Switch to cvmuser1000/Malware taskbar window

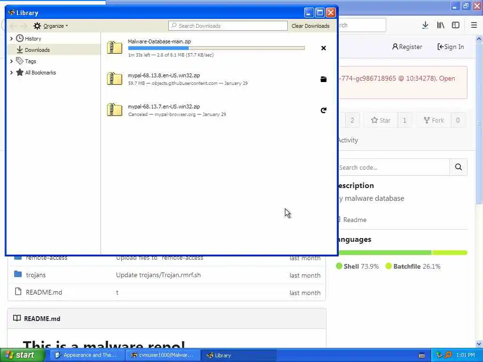click(x=163, y=355)
